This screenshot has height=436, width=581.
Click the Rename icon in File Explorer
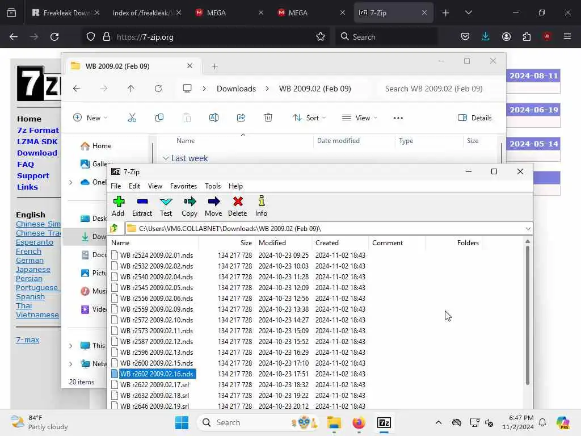tap(214, 118)
